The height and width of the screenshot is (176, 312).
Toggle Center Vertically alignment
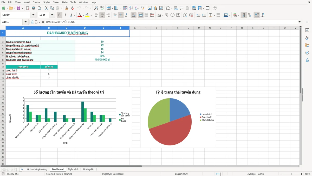[x=121, y=15]
